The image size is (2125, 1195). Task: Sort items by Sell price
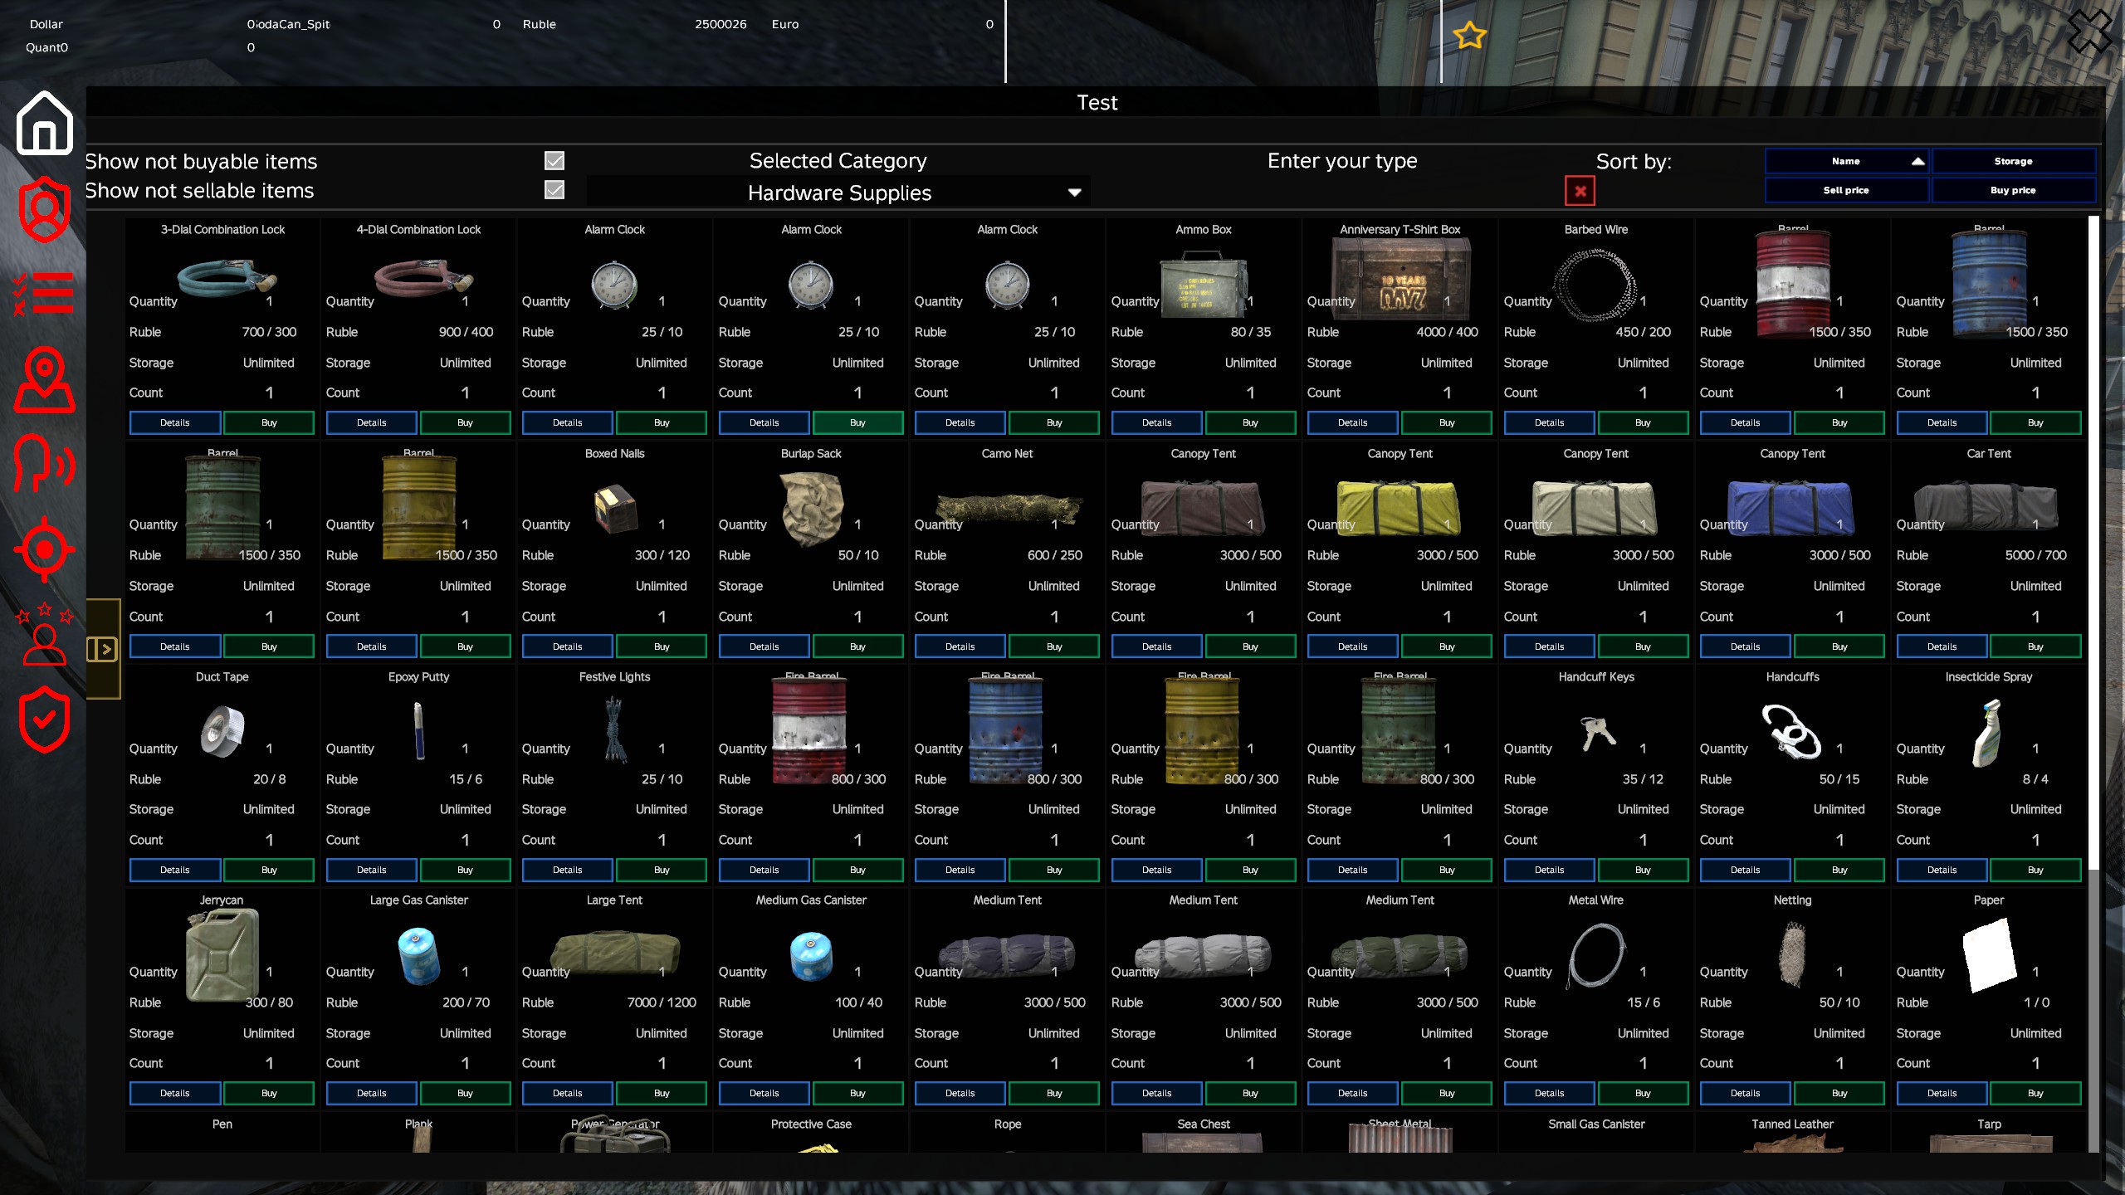(x=1847, y=190)
